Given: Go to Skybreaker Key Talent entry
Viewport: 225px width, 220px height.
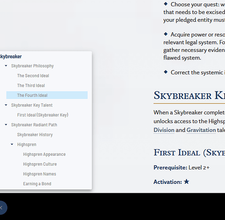Looking at the screenshot, I should tap(32, 105).
